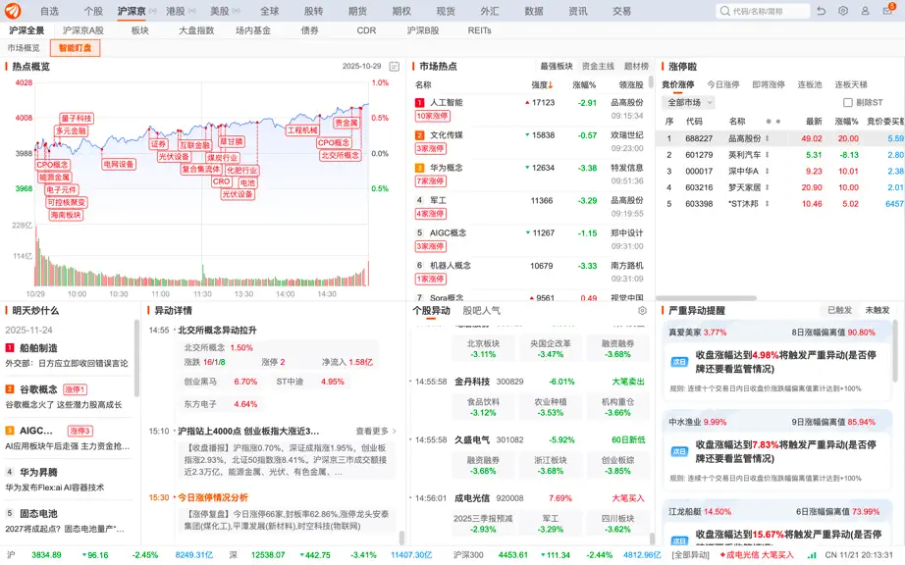Sort by 强度 column arrow
The image size is (905, 565).
pyautogui.click(x=551, y=85)
